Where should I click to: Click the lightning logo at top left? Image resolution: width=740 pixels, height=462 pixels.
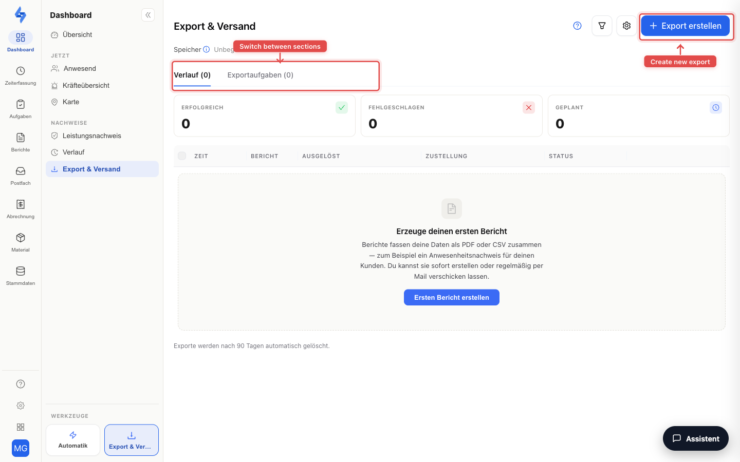pyautogui.click(x=21, y=15)
